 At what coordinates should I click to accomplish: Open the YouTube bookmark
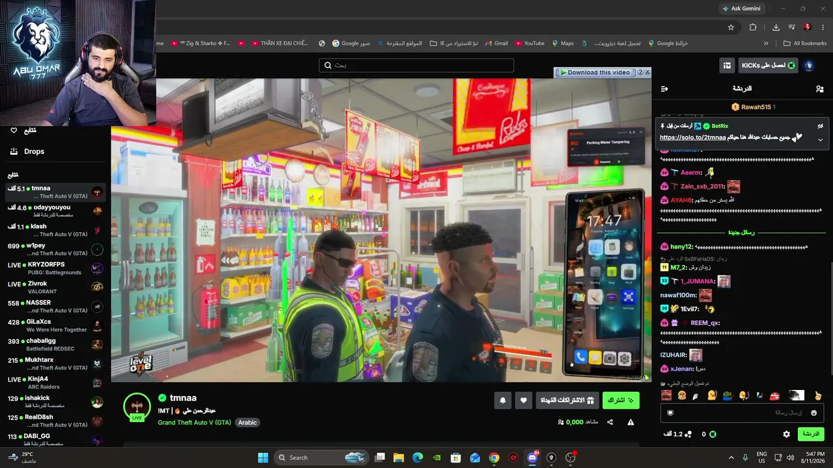(530, 44)
